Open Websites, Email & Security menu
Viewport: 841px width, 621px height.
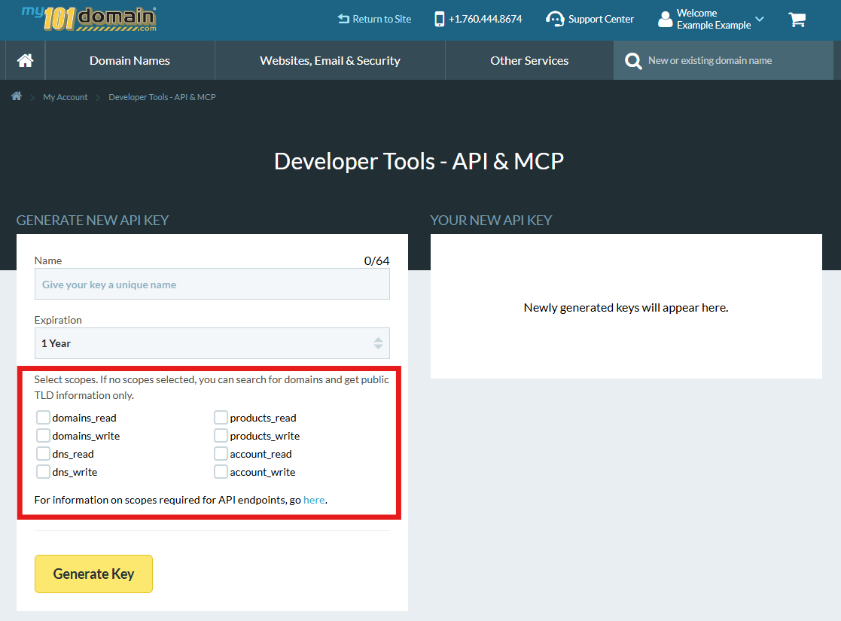pos(330,61)
